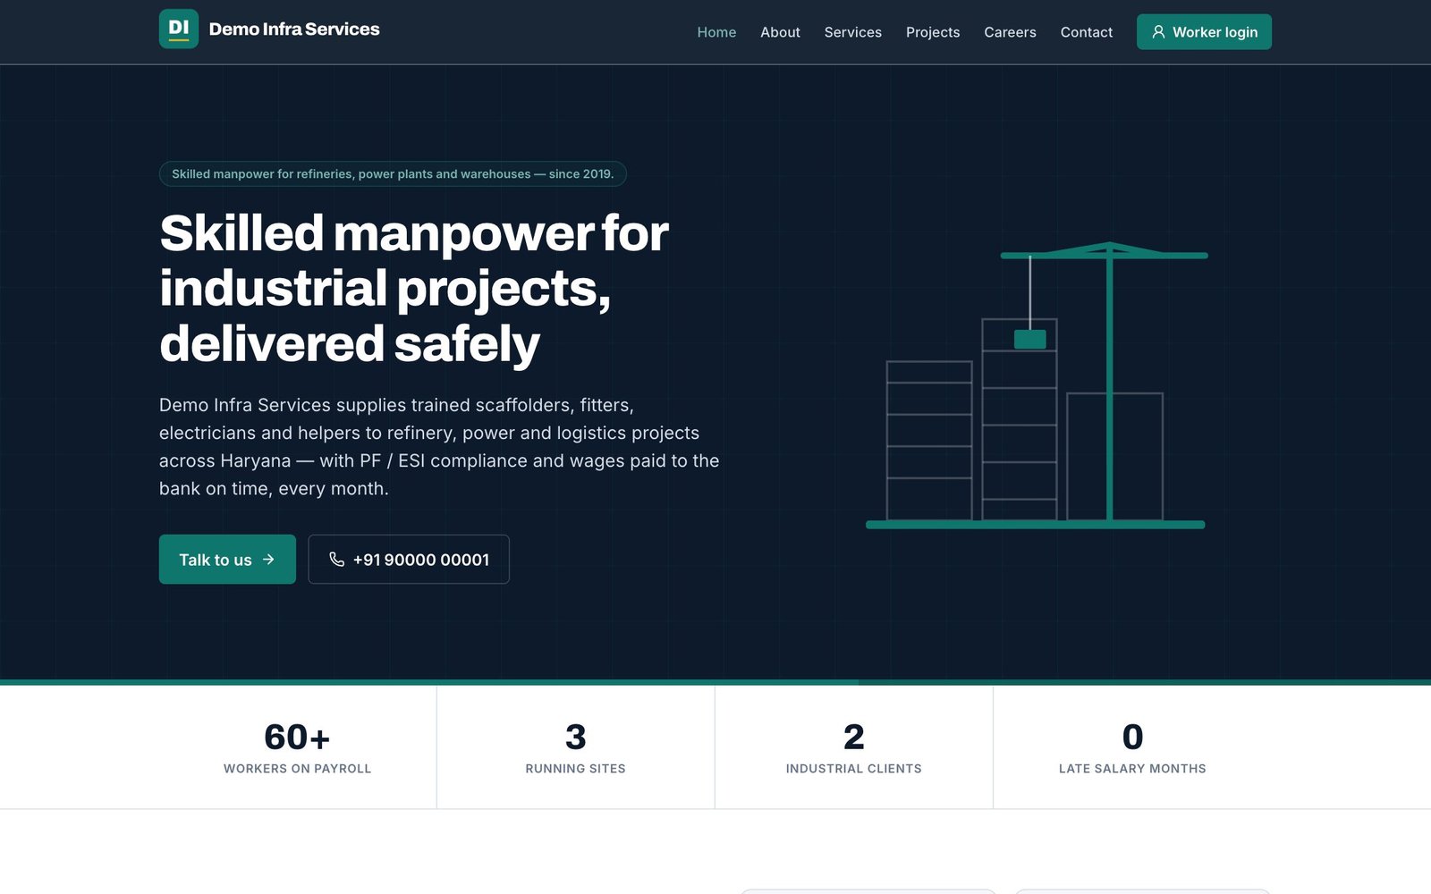Viewport: 1431px width, 894px height.
Task: Click the 'INDUSTRIAL CLIENTS' label
Action: [854, 769]
